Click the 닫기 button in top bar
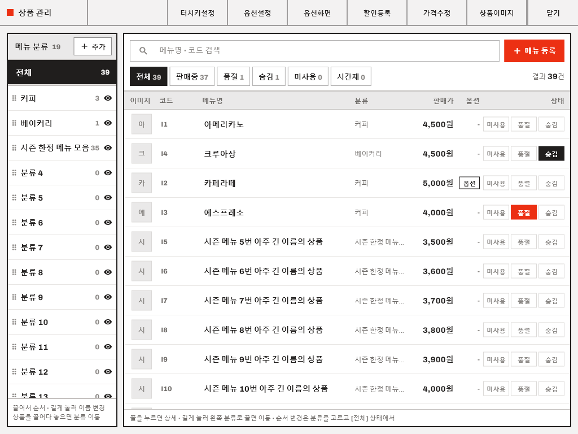This screenshot has height=434, width=578. (553, 13)
